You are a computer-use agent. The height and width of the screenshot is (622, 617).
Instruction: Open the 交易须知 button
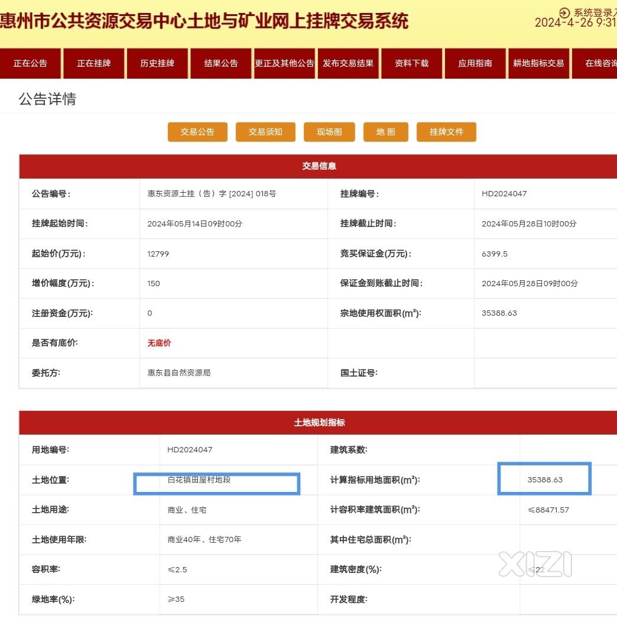(265, 132)
